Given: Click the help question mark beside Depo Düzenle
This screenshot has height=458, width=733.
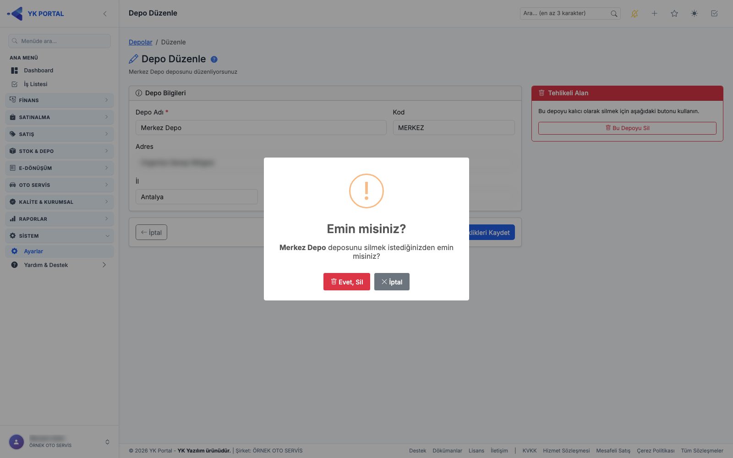Looking at the screenshot, I should point(214,59).
